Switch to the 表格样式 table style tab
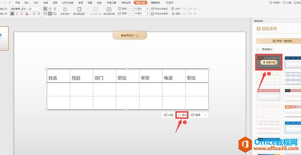 [x=155, y=3]
